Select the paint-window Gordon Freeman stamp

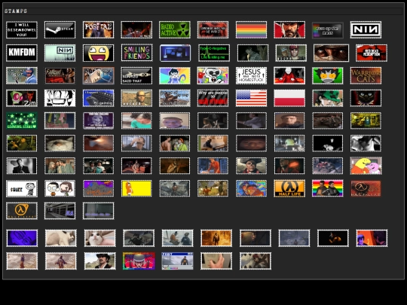(x=177, y=261)
